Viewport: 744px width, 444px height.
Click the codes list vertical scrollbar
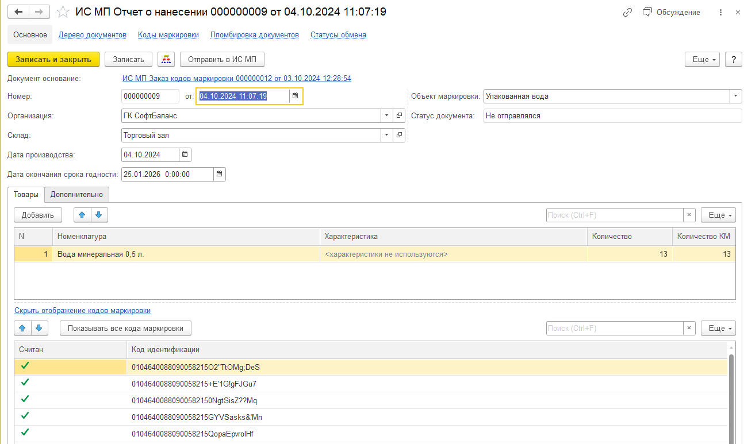point(731,396)
